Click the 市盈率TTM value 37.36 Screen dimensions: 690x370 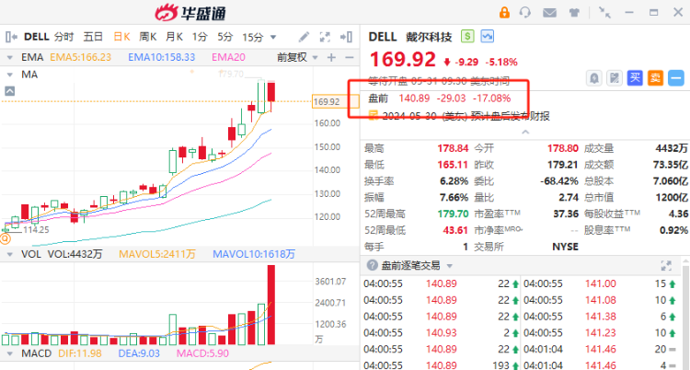click(x=566, y=214)
